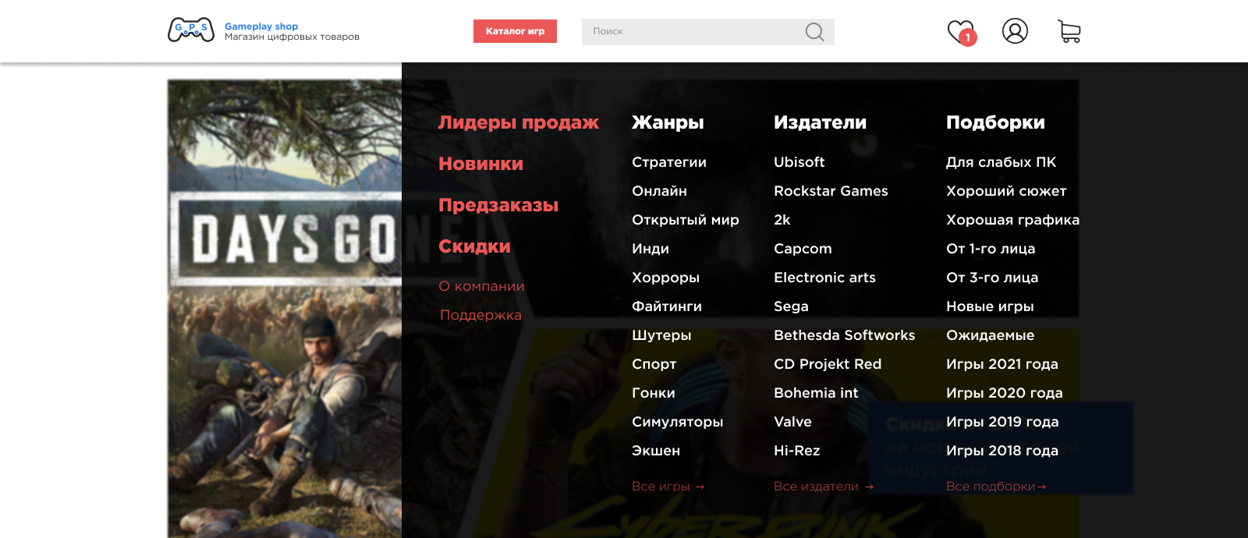Open the Все подборки link

pyautogui.click(x=996, y=487)
